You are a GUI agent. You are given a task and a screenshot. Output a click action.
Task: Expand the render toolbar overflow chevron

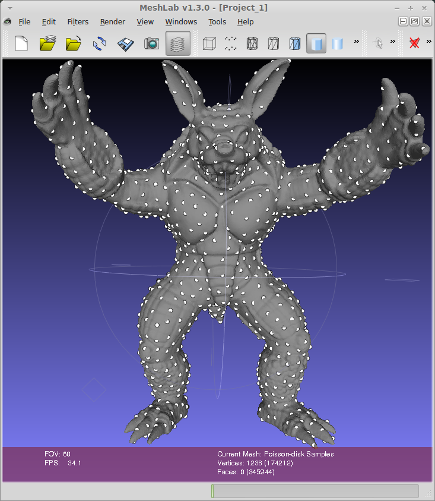tap(357, 42)
